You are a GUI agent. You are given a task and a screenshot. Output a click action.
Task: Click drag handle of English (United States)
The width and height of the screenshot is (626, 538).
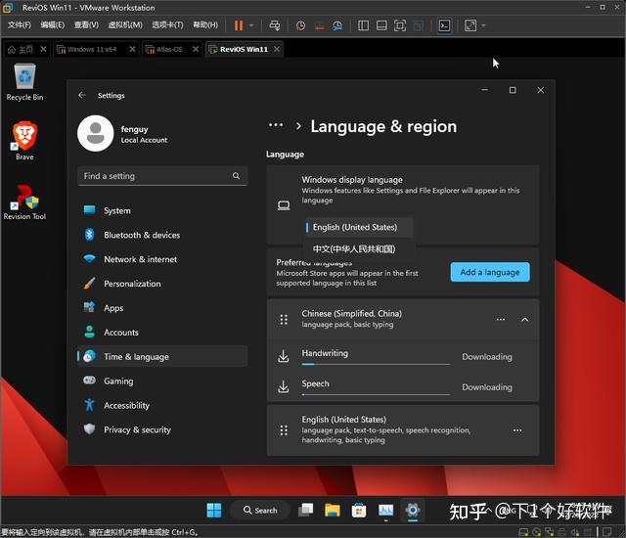tap(284, 429)
